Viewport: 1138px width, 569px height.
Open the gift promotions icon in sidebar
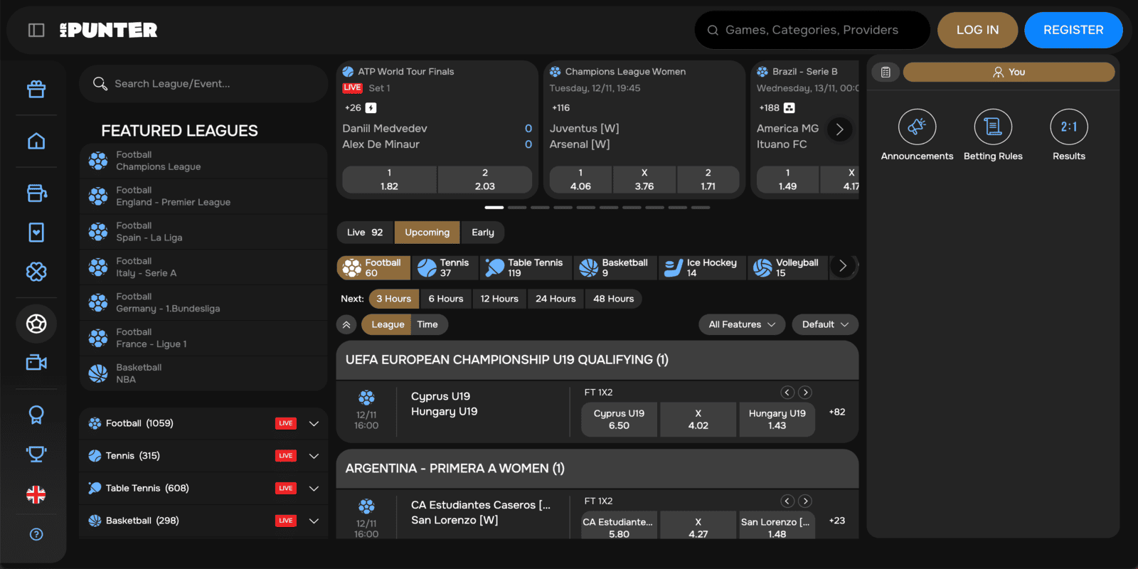(36, 89)
